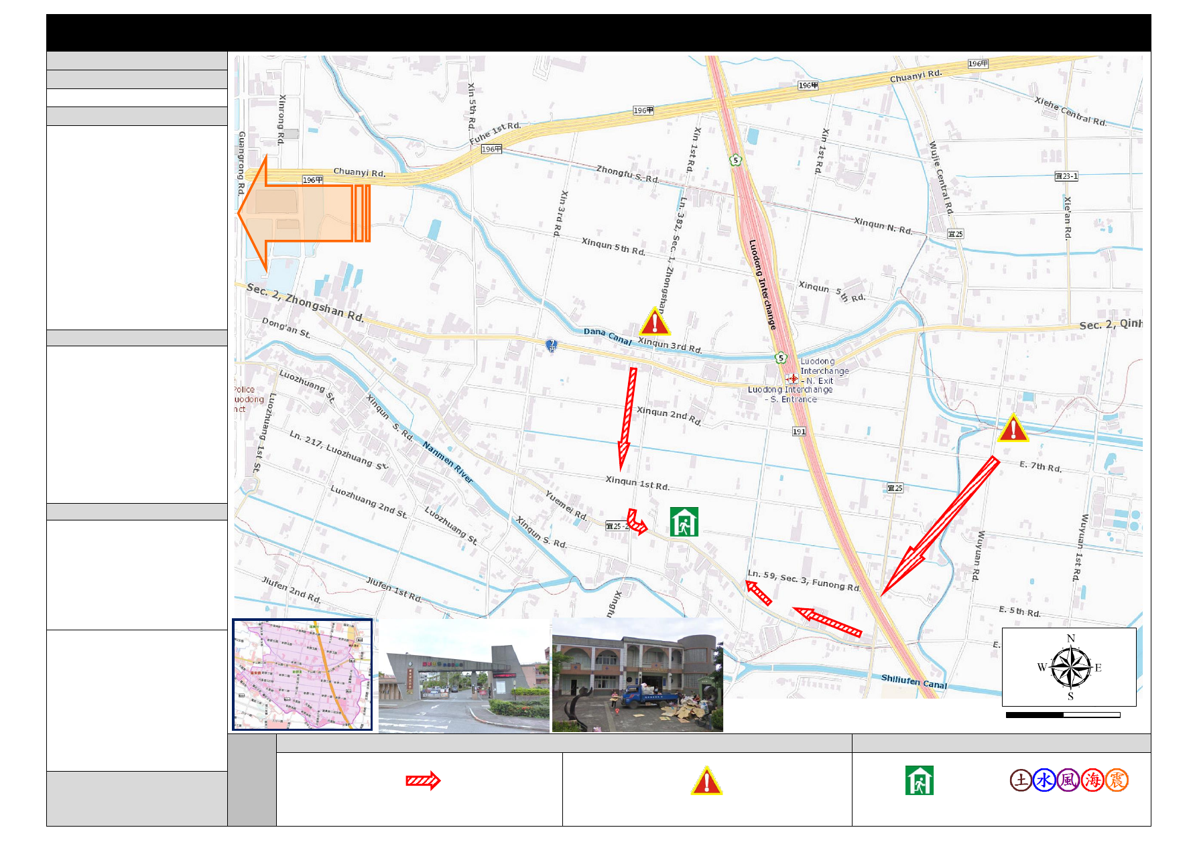Select the long red arrow below E. 7th Rd.

(x=940, y=526)
